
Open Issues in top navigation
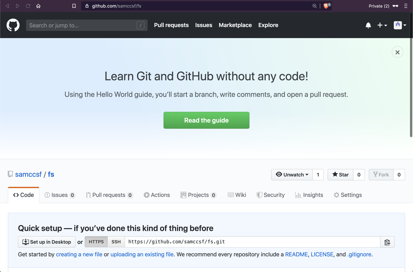[204, 25]
